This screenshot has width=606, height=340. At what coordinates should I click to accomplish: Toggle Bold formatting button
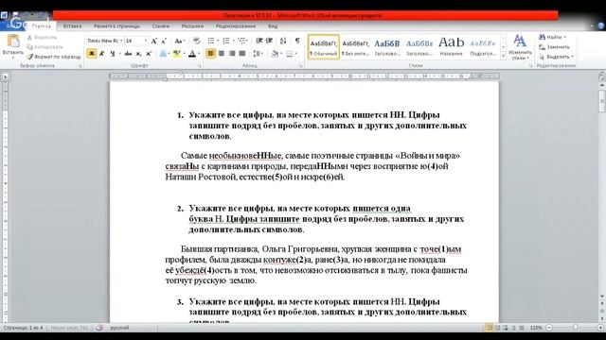[92, 54]
